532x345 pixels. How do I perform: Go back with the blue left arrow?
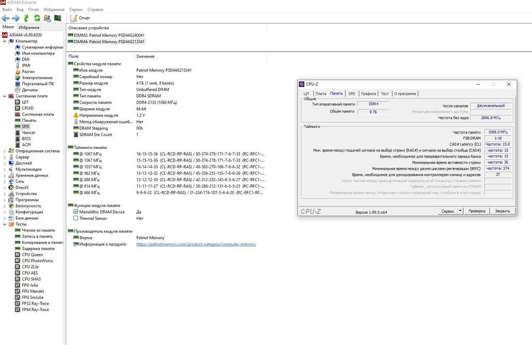[6, 18]
